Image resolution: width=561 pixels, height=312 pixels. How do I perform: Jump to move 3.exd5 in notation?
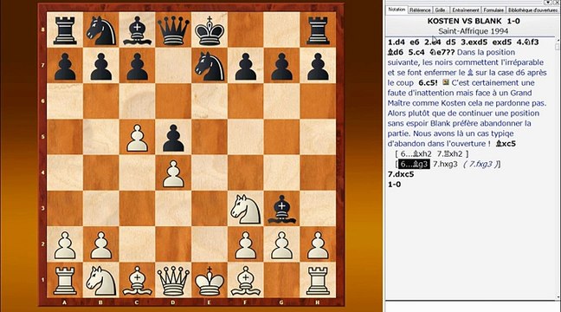(x=474, y=42)
